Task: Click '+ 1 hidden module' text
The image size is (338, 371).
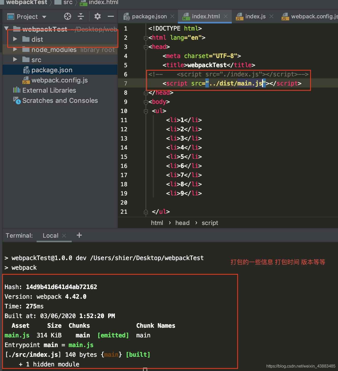Action: pos(49,364)
